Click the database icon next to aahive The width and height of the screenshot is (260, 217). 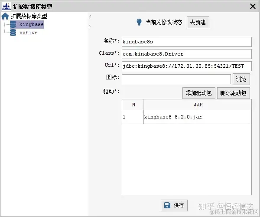click(13, 33)
